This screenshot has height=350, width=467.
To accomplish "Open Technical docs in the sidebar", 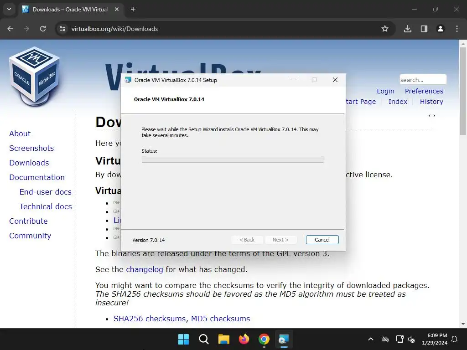I will pos(46,206).
